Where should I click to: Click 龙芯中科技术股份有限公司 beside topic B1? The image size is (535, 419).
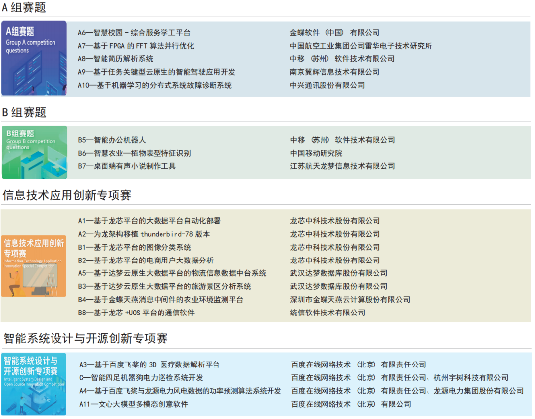[335, 247]
